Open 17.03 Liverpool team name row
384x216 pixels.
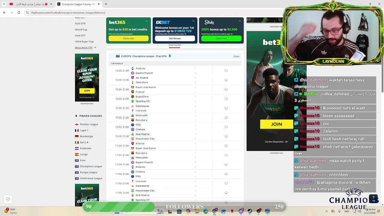coord(141,181)
